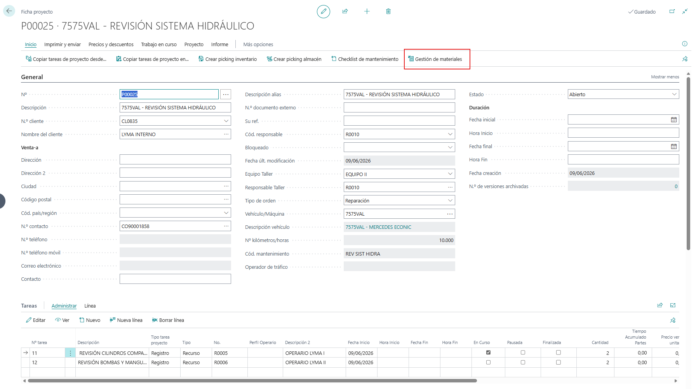Click the trash delete icon
The image size is (696, 389).
click(x=388, y=11)
